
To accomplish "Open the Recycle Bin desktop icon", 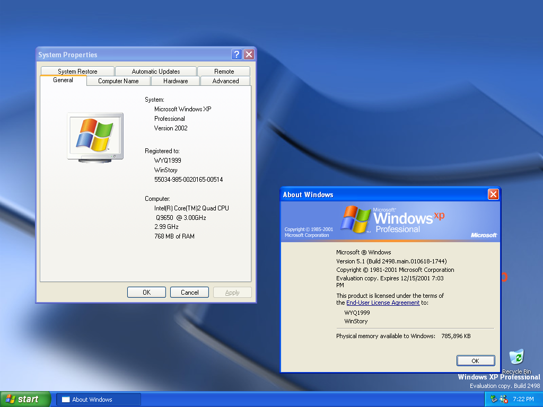I will tap(516, 357).
